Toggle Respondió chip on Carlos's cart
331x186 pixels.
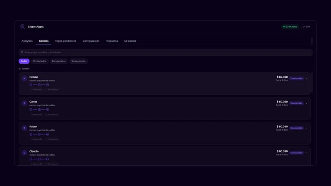click(x=36, y=114)
